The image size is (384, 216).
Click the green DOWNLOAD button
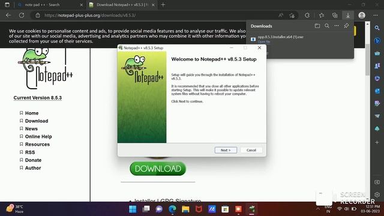tap(158, 169)
